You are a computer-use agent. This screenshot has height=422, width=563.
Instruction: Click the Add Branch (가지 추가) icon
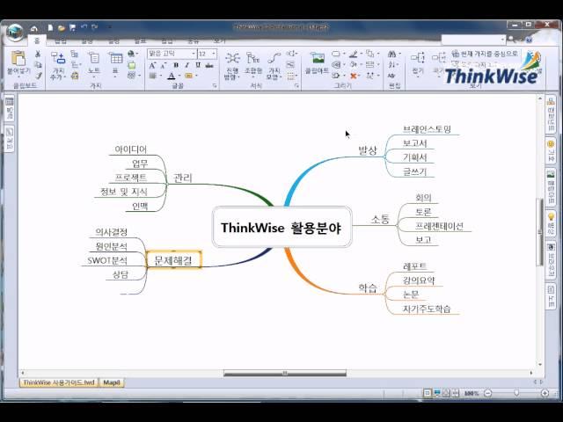[x=60, y=60]
